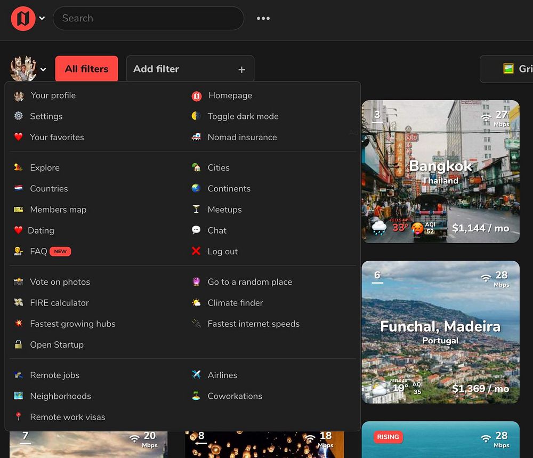Click the lock icon beside Open Startup
Screen dimensions: 533x458
tap(18, 344)
